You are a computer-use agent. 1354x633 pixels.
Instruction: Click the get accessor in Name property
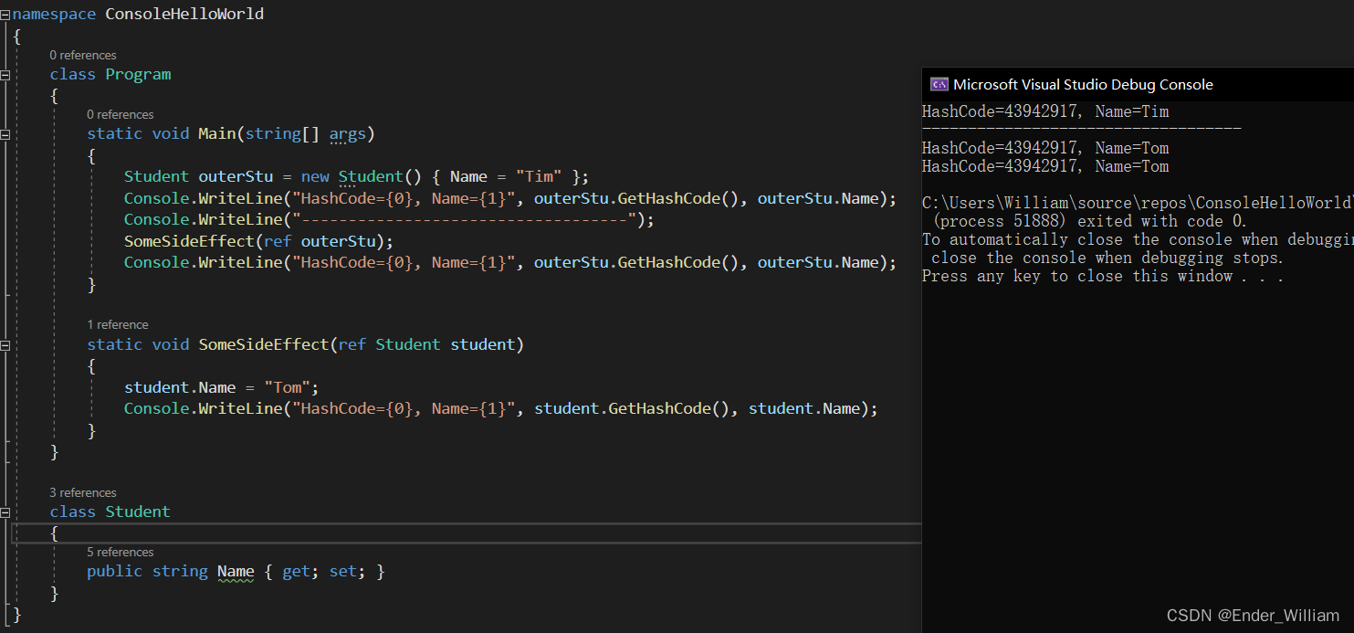[x=296, y=571]
